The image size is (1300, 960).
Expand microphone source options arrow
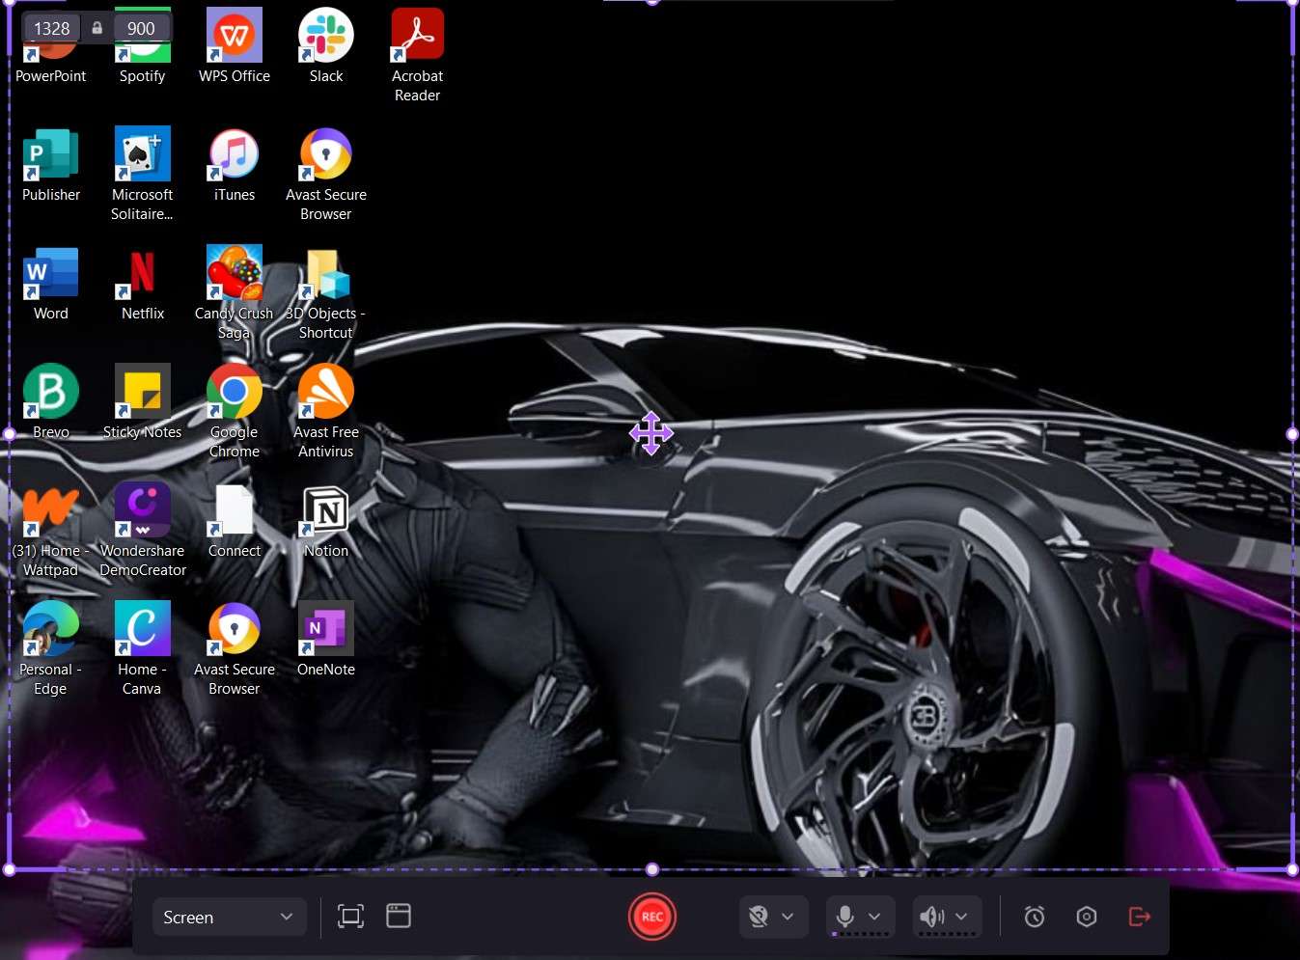click(x=874, y=917)
